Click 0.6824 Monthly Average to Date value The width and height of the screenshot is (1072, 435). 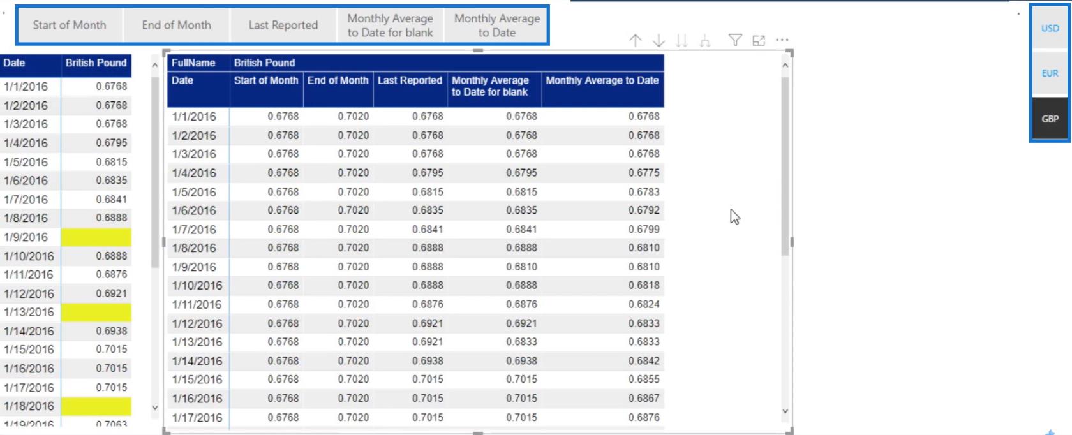pyautogui.click(x=644, y=304)
